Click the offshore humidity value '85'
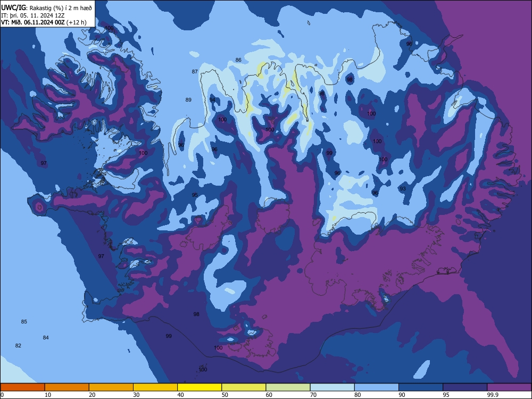Screen dimensions: 532x399 click(24, 322)
